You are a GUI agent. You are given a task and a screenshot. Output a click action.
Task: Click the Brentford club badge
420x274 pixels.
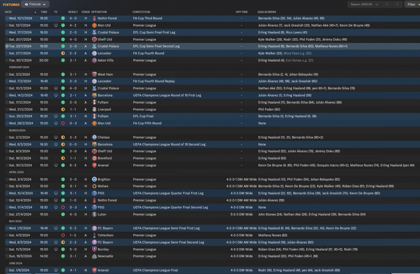pos(94,158)
